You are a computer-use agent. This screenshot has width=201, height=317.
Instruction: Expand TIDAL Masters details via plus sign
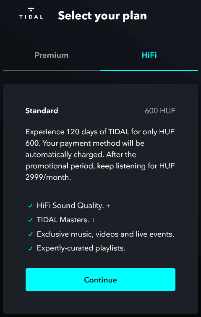(x=94, y=220)
